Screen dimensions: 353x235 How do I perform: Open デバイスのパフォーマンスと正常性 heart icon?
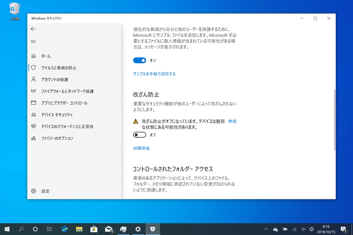tap(33, 126)
